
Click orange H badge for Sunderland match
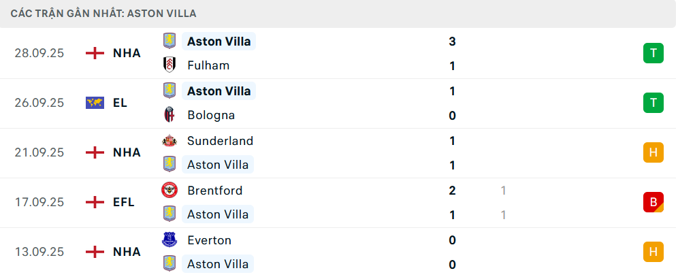click(x=653, y=152)
